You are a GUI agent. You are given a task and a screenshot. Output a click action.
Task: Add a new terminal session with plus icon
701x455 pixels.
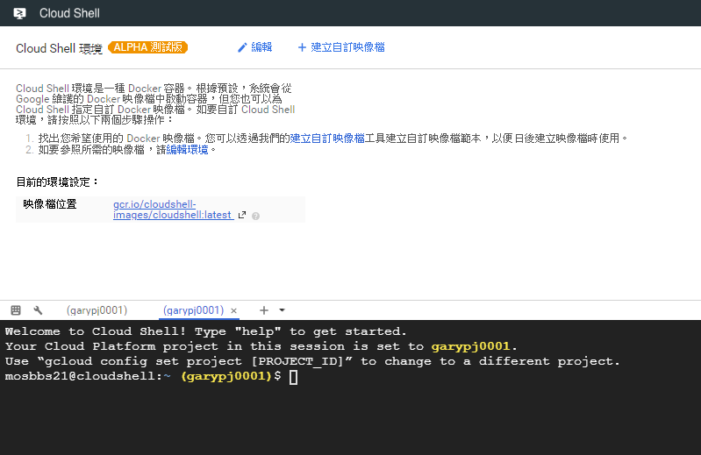264,310
